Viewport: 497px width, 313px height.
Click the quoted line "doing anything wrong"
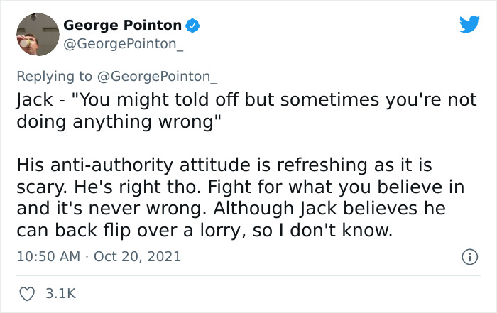click(x=115, y=121)
